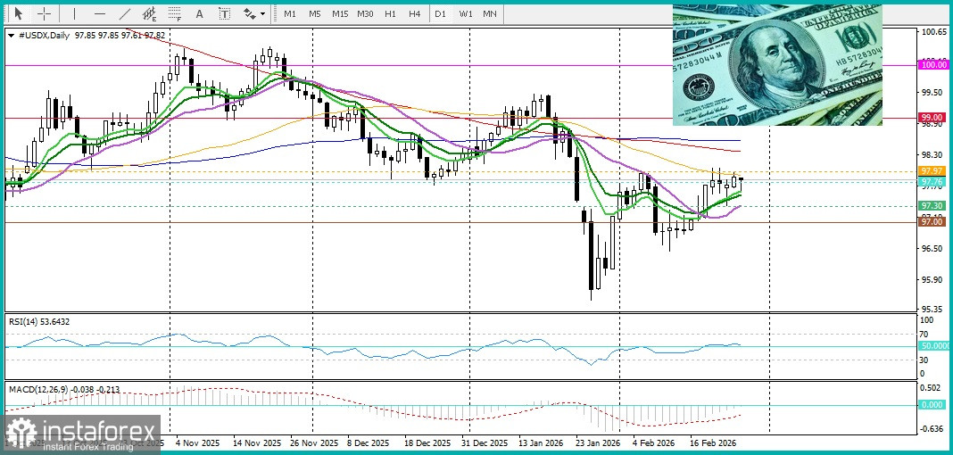
Task: Expand the #USDX chart title triangle
Action: tap(10, 36)
